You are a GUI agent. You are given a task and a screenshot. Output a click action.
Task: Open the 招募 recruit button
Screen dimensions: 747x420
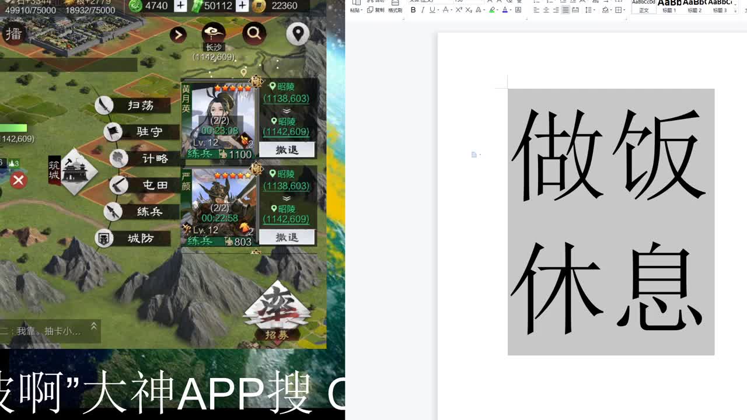(x=278, y=313)
